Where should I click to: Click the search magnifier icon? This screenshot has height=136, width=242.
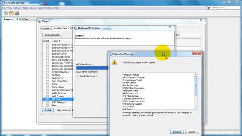coord(208,8)
